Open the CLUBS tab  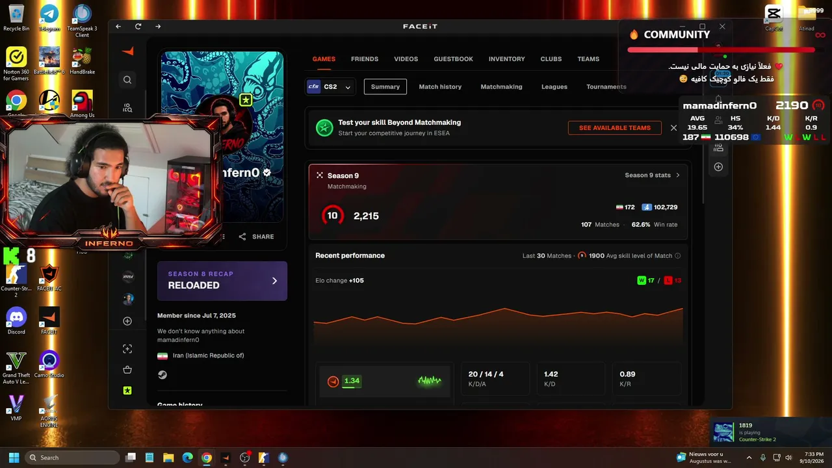click(551, 59)
